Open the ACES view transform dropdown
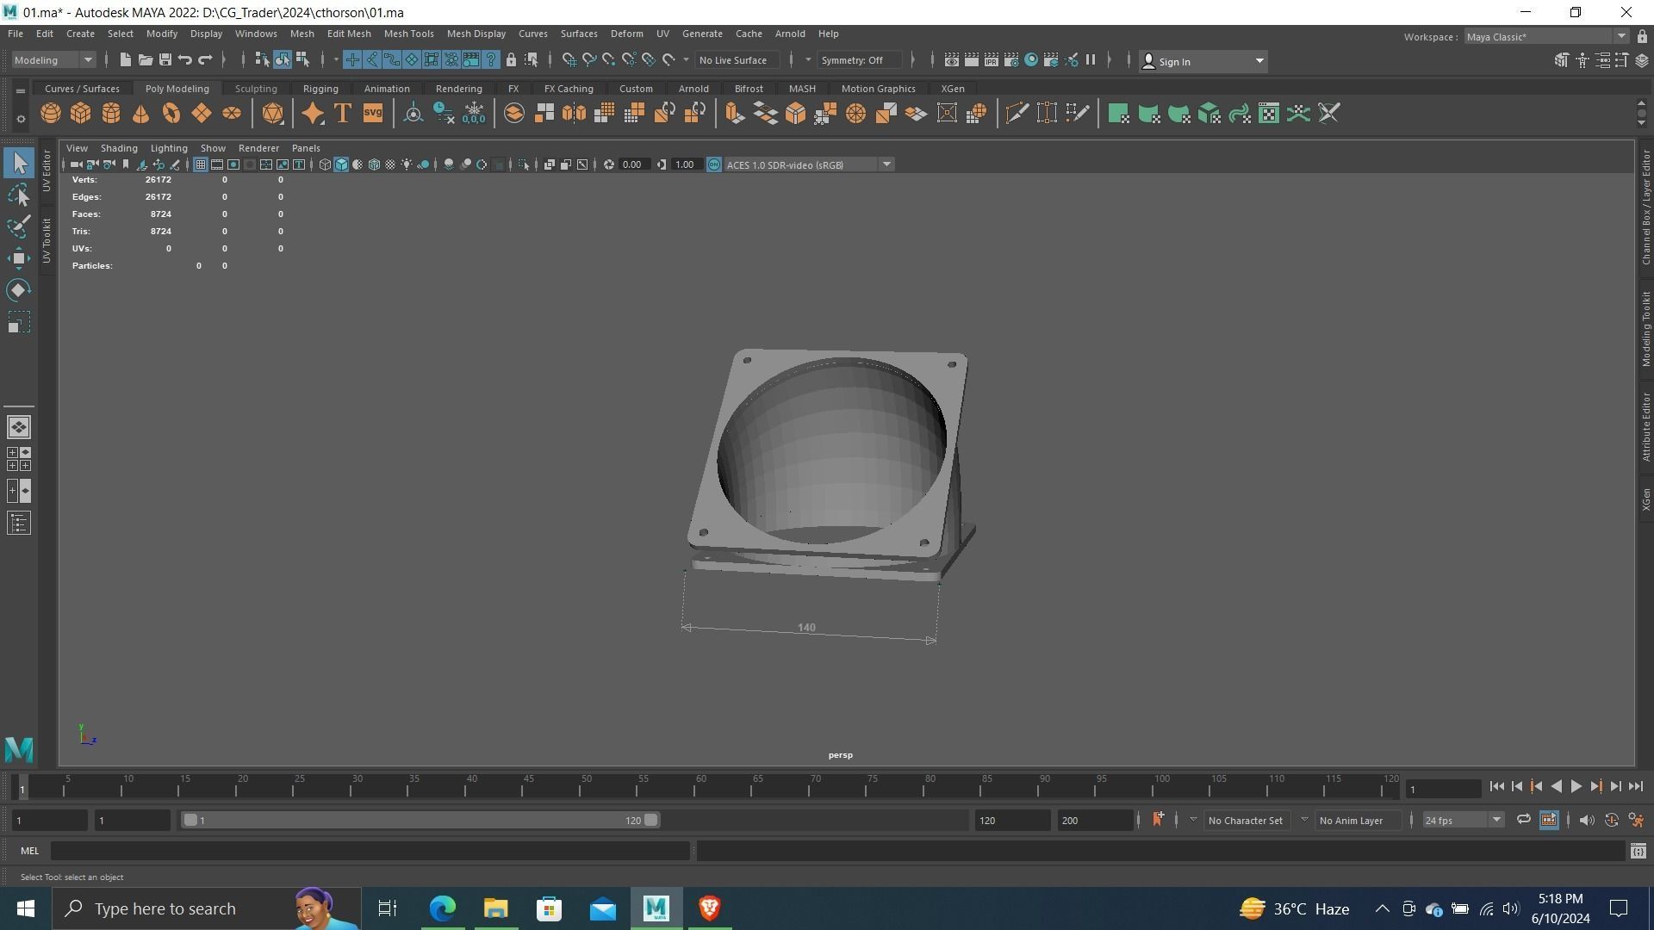The image size is (1654, 930). [809, 164]
